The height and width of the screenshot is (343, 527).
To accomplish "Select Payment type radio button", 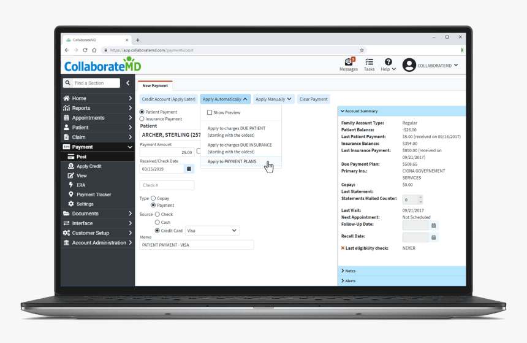I will point(153,205).
